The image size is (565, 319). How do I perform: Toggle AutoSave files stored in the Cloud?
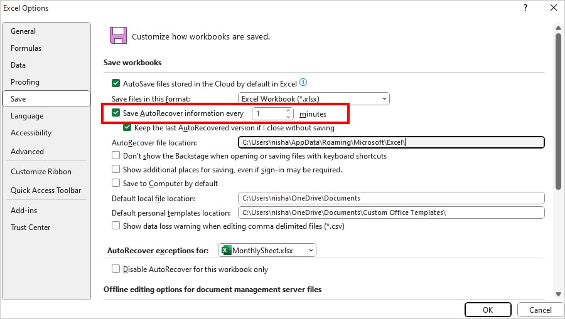coord(116,83)
